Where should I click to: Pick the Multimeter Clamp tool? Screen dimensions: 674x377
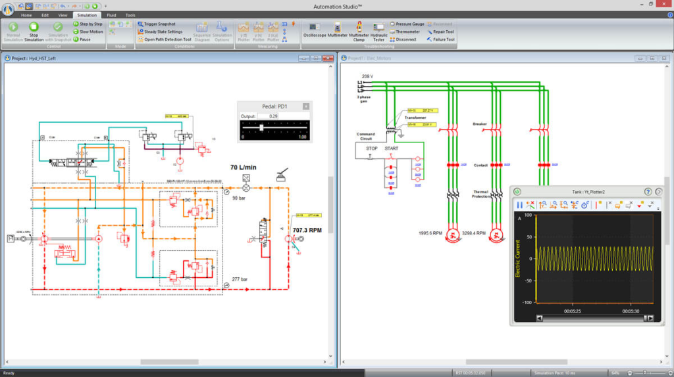click(359, 32)
